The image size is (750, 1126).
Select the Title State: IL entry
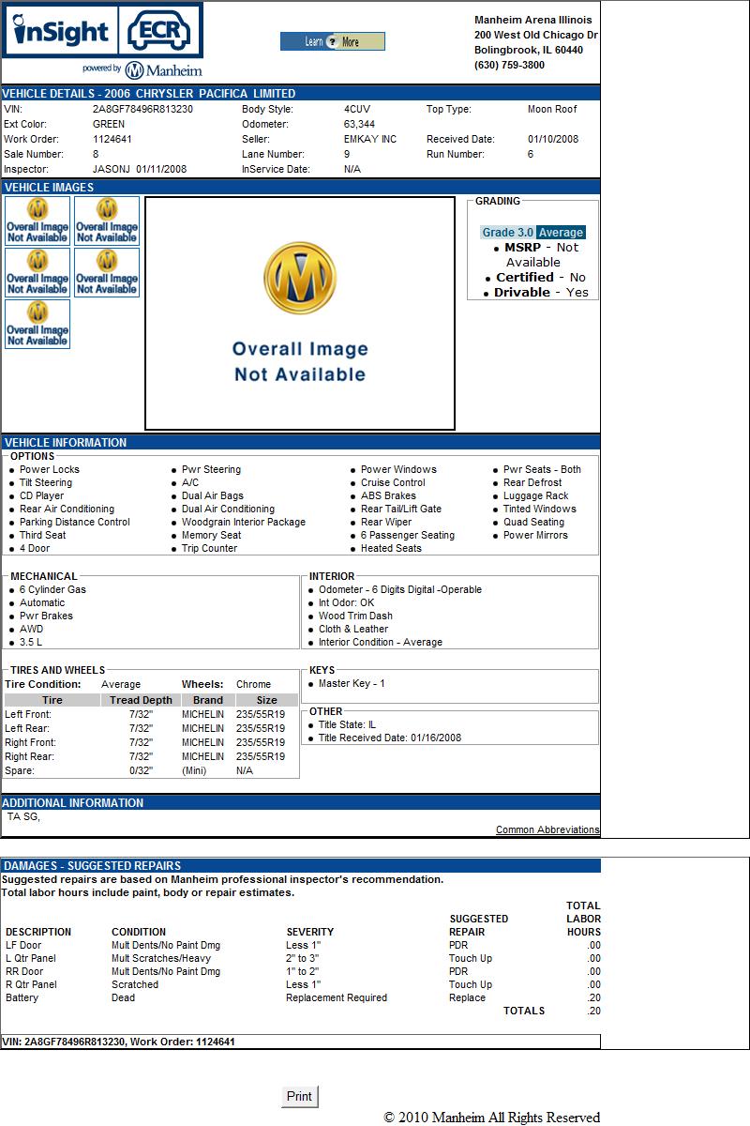tap(347, 724)
